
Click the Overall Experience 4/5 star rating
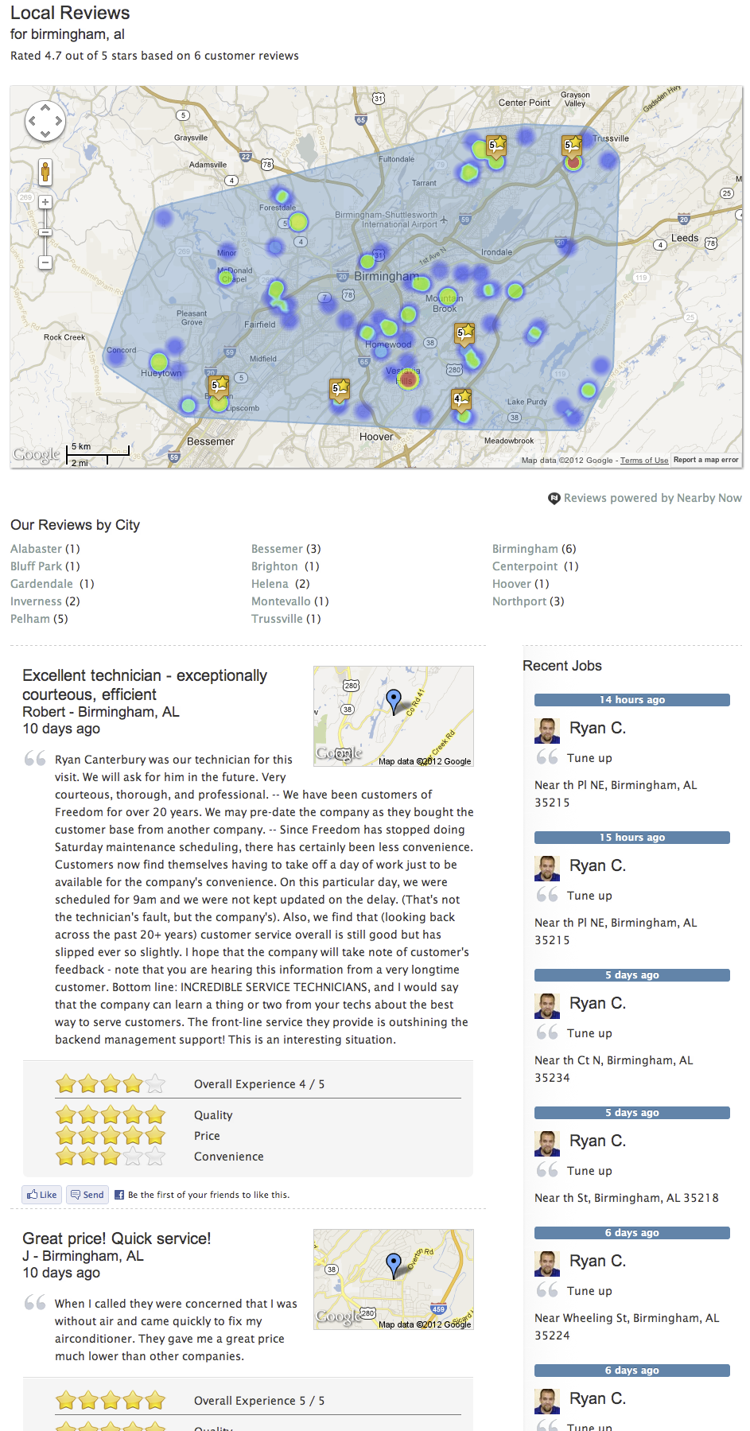(x=111, y=1083)
